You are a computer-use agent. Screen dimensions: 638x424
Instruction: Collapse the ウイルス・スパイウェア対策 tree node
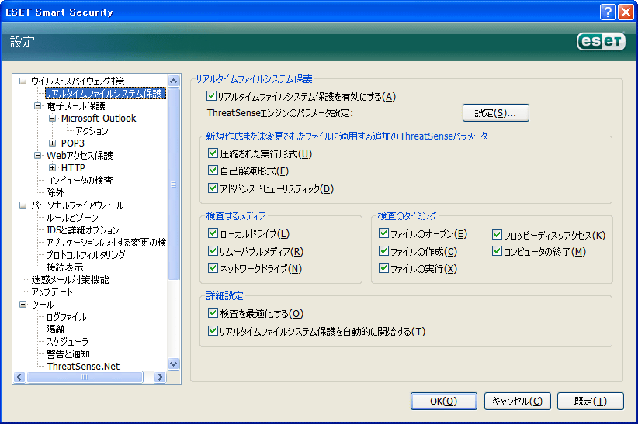tap(23, 81)
